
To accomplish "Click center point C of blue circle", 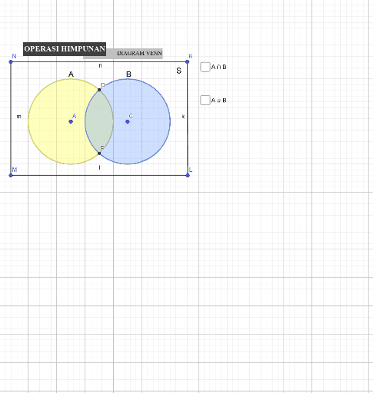I will click(128, 121).
